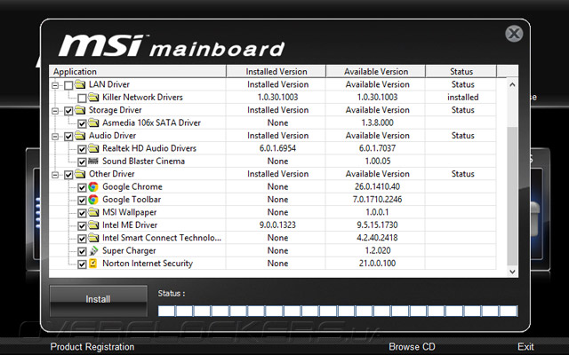Click the Intel Smart Connect Technology folder icon
Screen dimensions: 569x355
pos(93,238)
